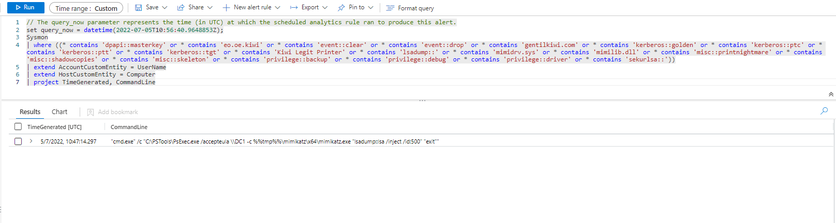Switch to the Chart tab
This screenshot has height=223, width=836.
[x=59, y=112]
